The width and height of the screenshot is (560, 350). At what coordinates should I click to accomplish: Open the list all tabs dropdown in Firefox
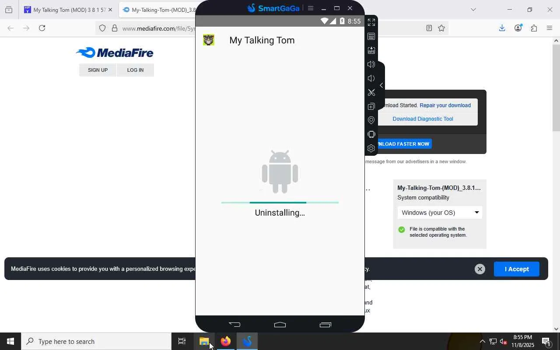click(473, 10)
